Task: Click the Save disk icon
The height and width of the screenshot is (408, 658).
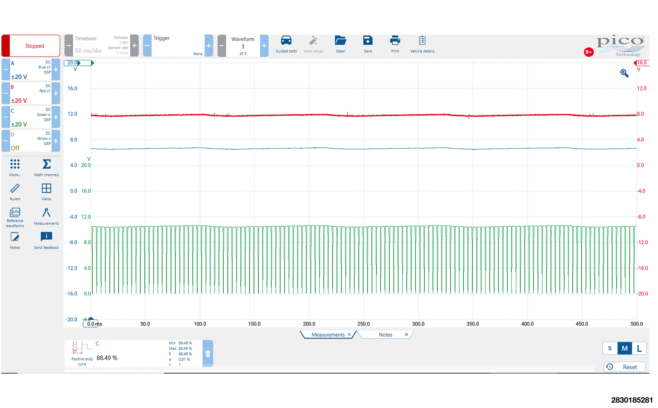Action: coord(368,41)
